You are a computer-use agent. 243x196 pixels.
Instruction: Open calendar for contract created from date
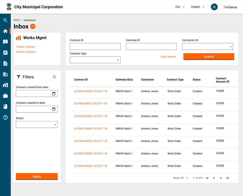53,94
